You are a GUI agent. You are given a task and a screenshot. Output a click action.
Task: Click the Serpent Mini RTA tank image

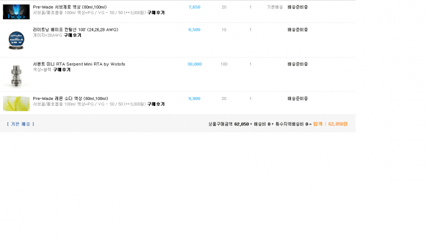click(16, 74)
